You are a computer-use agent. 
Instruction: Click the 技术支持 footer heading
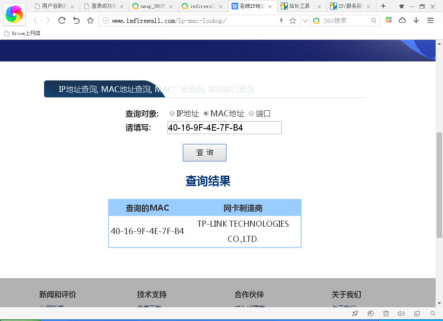152,295
